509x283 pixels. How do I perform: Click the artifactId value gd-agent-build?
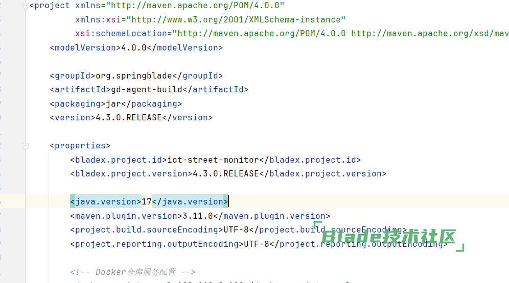click(x=147, y=90)
